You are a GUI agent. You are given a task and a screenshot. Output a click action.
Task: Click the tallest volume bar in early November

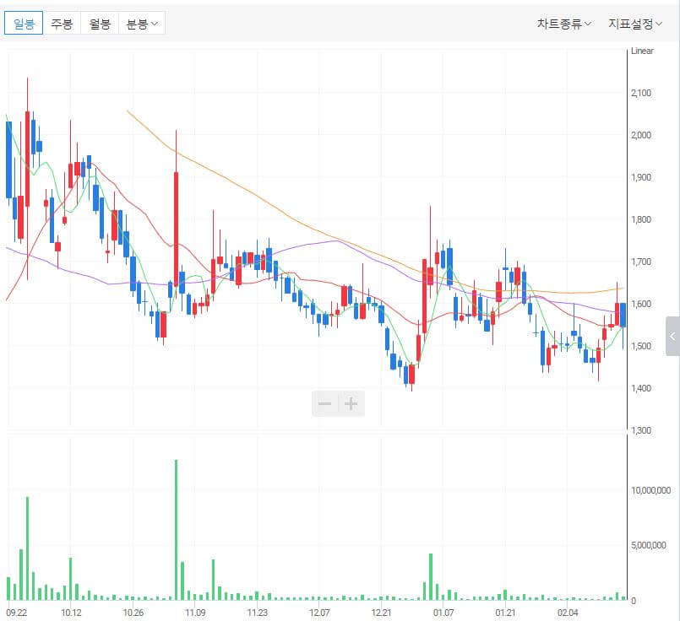(176, 530)
